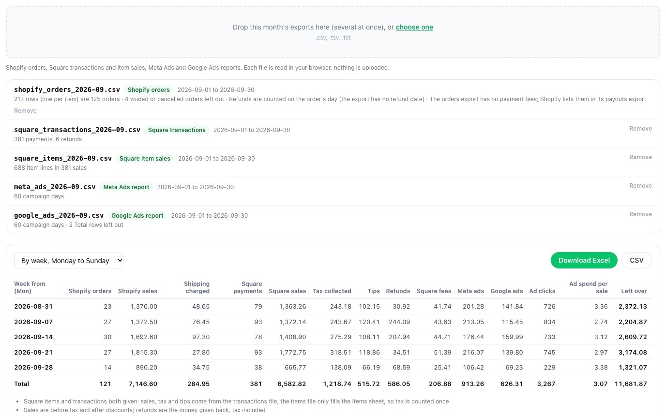
Task: Click the 'Refunds' column header
Action: [398, 291]
